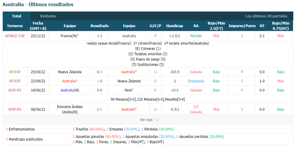Click the date 14/06/22
This screenshot has width=296, height=147.
click(x=38, y=90)
